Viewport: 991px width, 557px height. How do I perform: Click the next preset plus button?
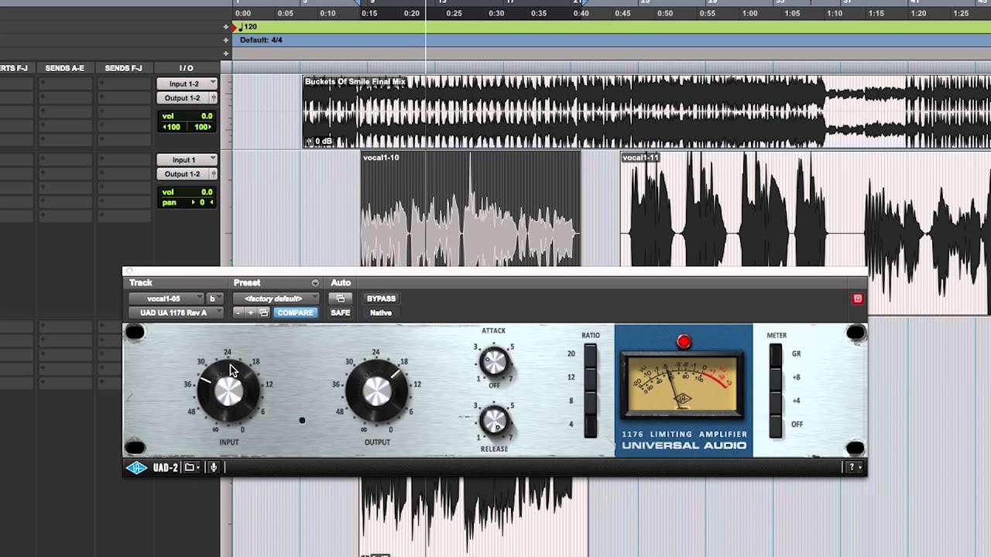coord(250,313)
